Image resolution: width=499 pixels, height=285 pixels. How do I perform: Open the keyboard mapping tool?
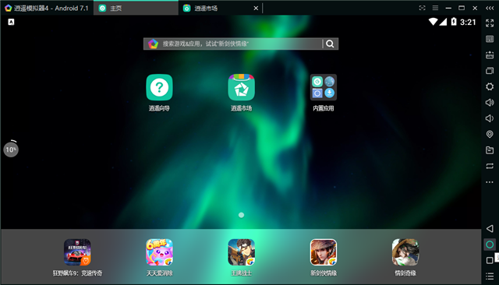490,39
